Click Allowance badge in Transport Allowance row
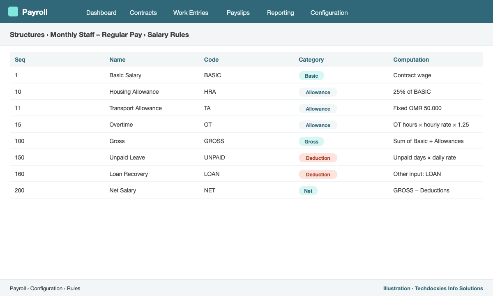 point(318,109)
